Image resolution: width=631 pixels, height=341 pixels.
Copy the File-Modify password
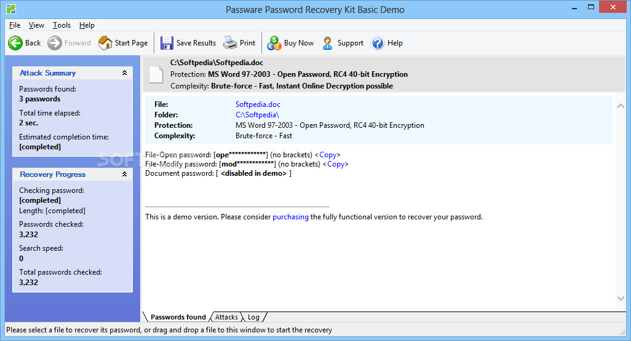pos(336,164)
